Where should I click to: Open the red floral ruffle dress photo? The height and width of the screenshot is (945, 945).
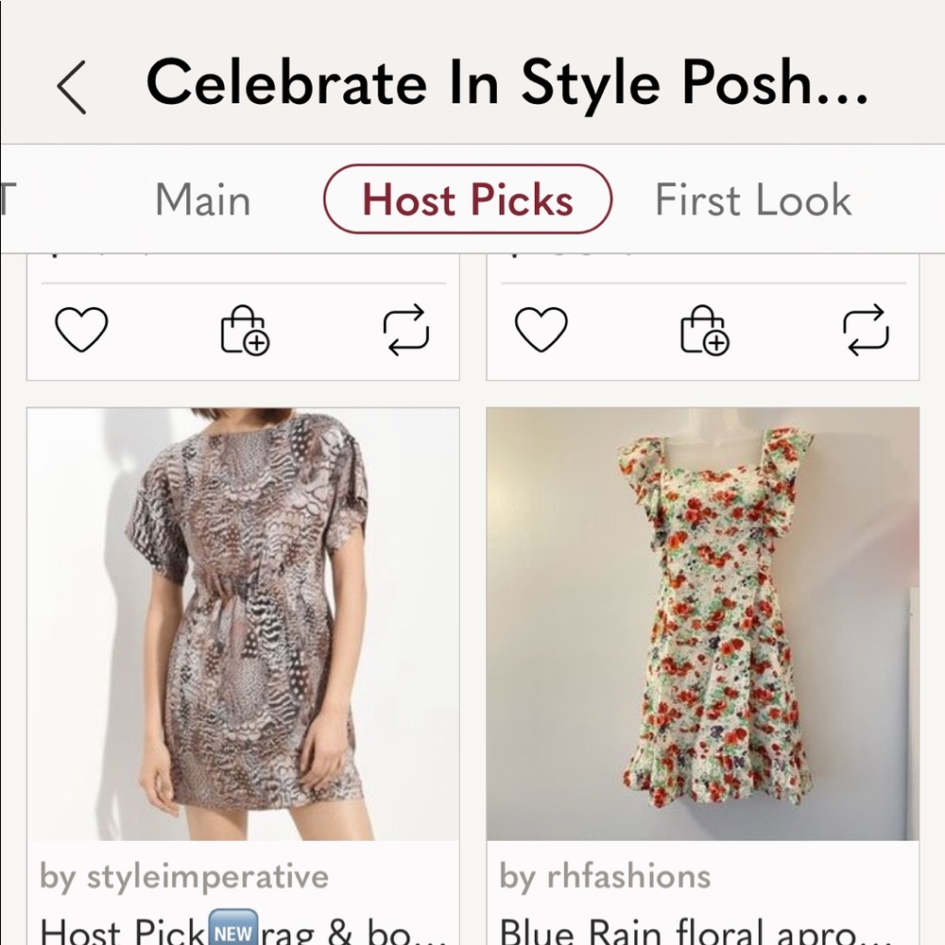[x=702, y=624]
